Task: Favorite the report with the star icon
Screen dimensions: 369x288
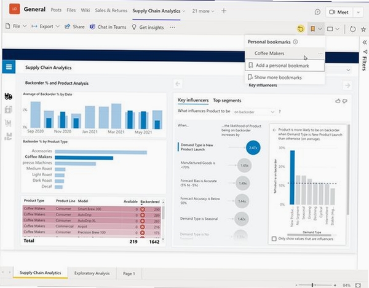Action: coord(363,29)
